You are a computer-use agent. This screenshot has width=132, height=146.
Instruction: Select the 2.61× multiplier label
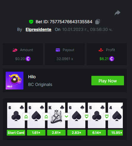[56, 133]
